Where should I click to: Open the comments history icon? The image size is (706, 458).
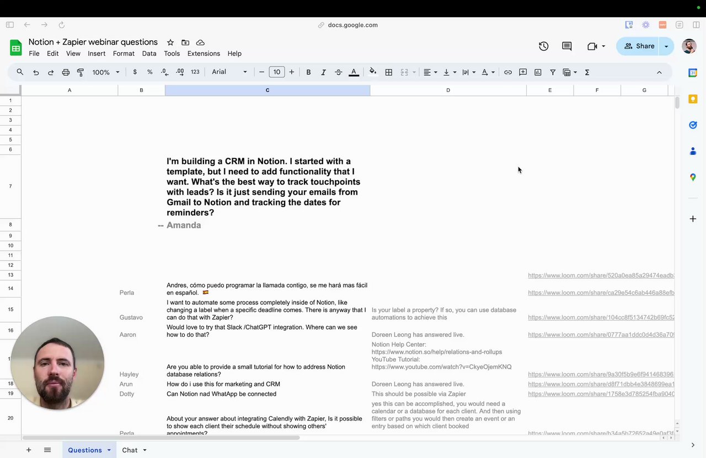[567, 46]
